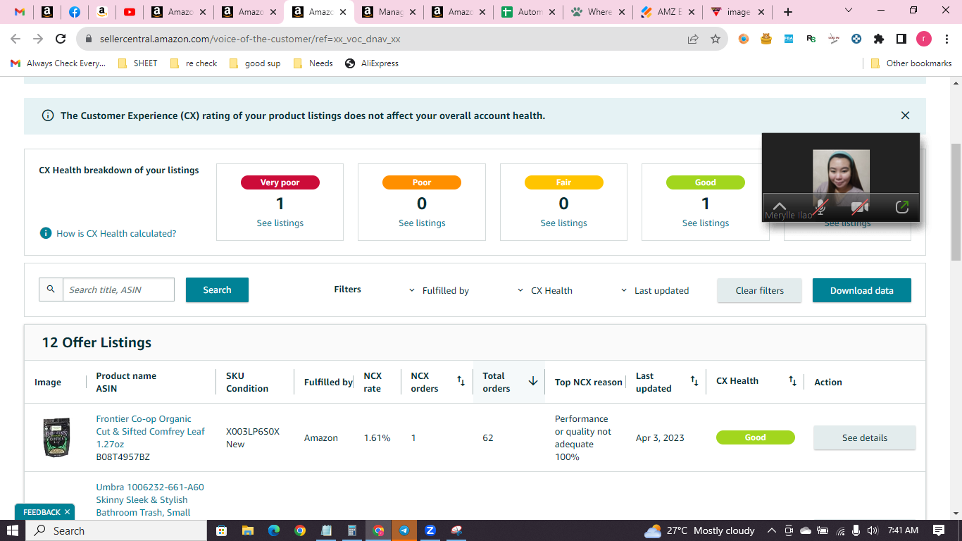This screenshot has width=962, height=541.
Task: Turn on the camera in the Zoom mini window
Action: (860, 207)
